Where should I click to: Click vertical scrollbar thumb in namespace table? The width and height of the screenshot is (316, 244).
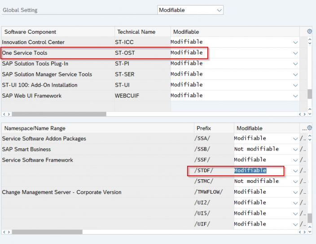click(x=310, y=218)
